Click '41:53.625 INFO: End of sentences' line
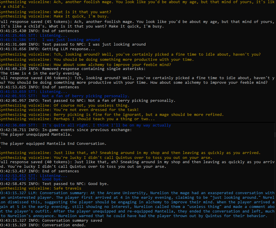This screenshot has height=228, width=276. tap(39, 87)
